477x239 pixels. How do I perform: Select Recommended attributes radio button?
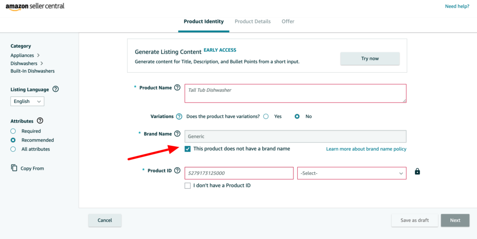click(x=13, y=140)
